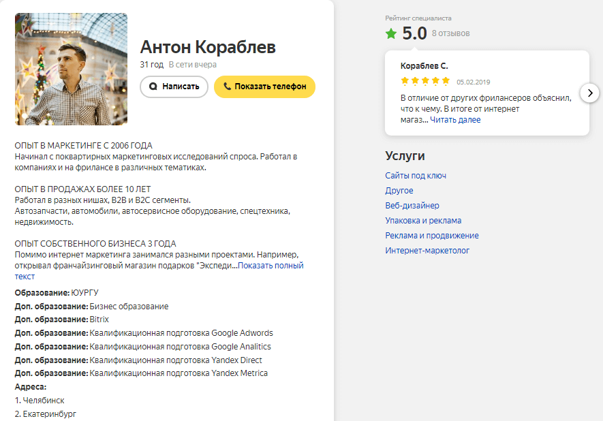
Task: Click the green rating star icon
Action: (x=391, y=33)
